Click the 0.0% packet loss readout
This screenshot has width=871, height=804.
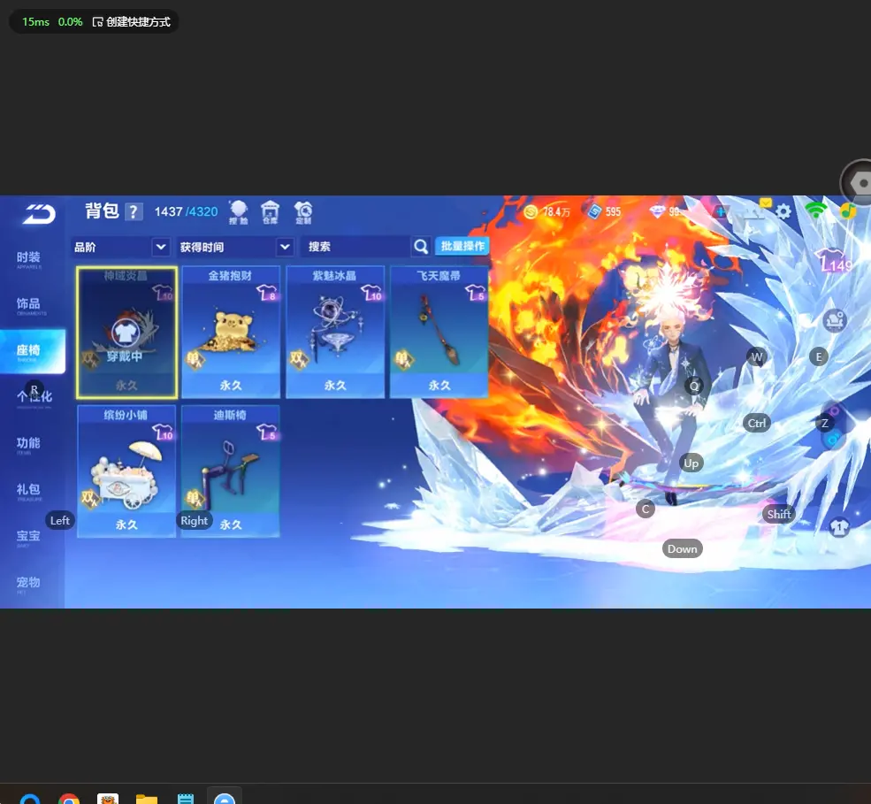(70, 21)
